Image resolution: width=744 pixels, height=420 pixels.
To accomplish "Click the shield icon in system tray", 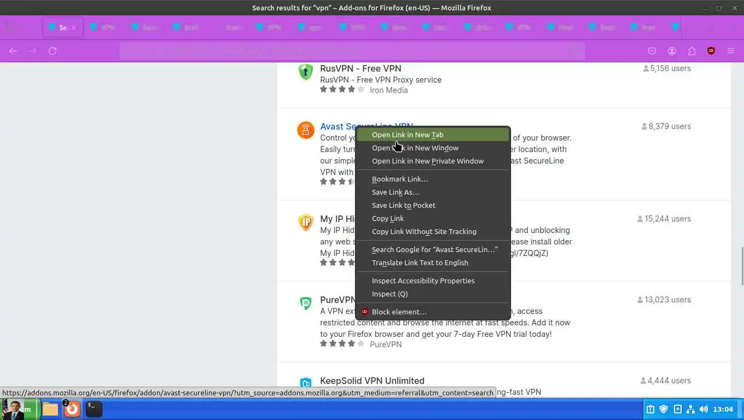I will pos(664,409).
